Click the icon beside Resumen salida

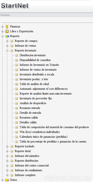coord(17,118)
